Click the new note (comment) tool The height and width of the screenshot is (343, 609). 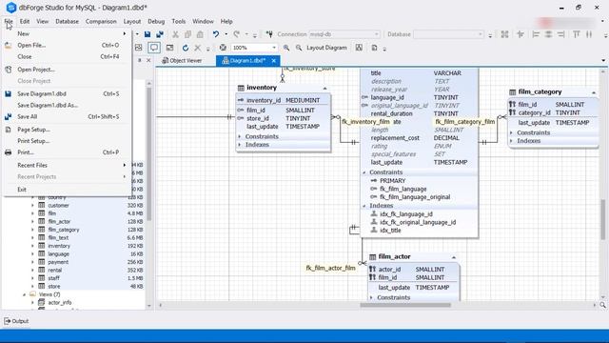[154, 48]
